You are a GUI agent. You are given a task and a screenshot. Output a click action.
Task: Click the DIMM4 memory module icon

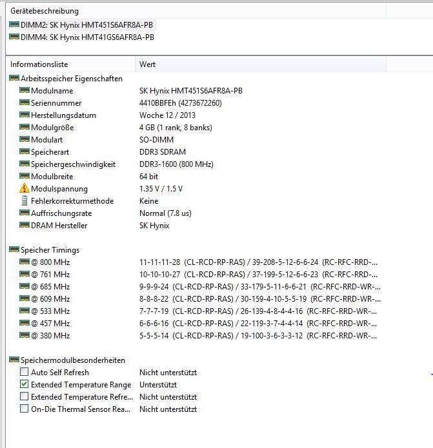coord(14,37)
